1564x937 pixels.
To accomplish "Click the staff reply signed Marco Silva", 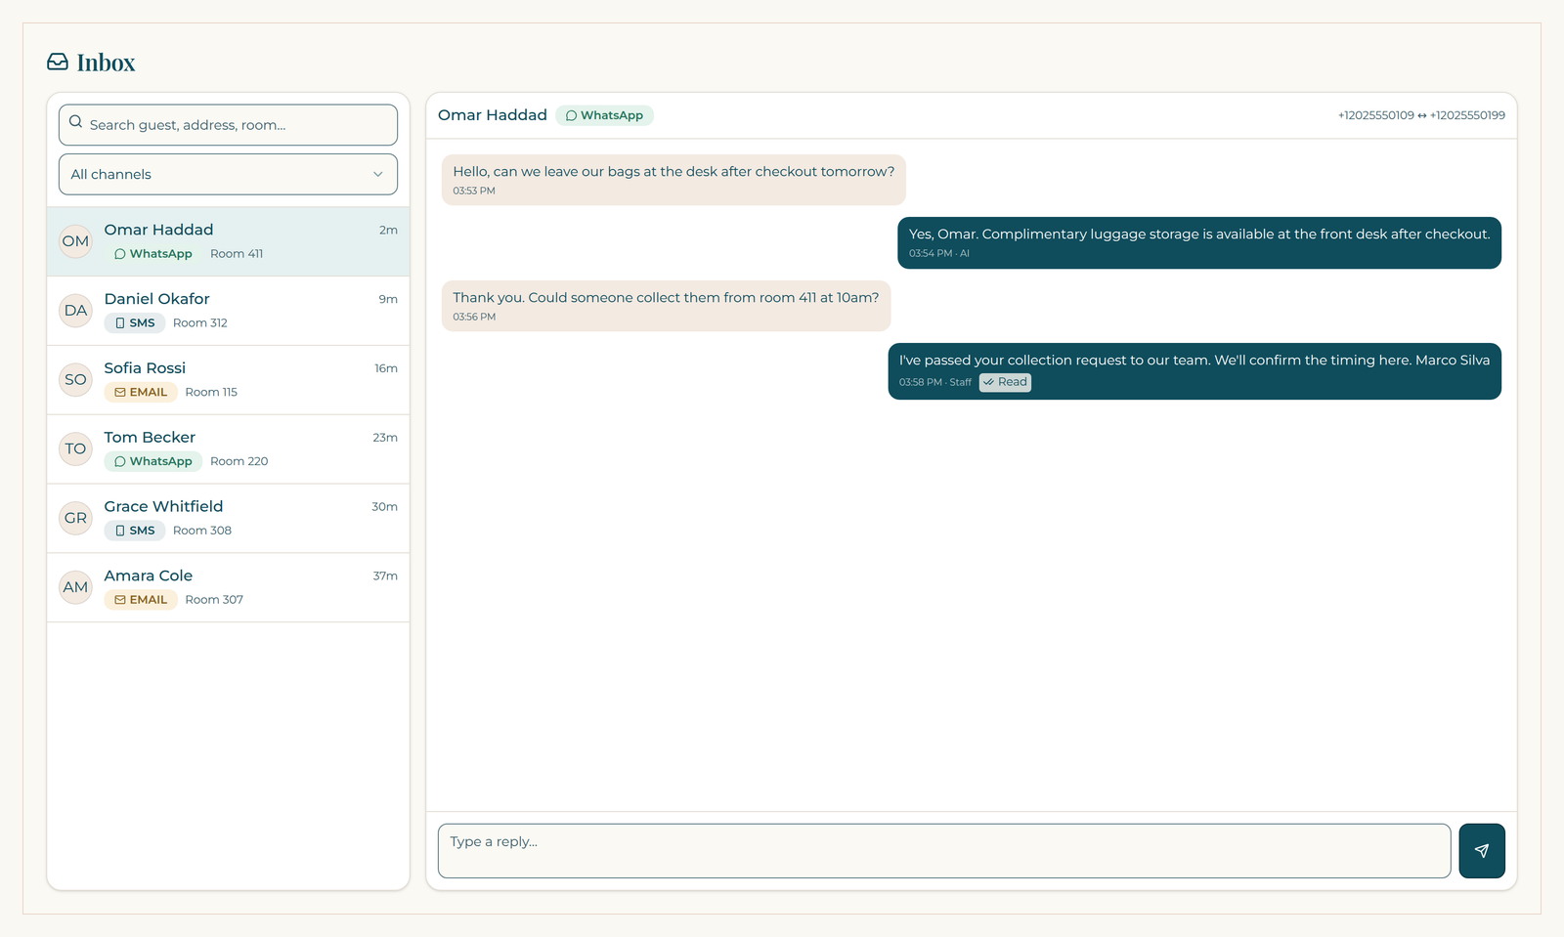I will [1195, 371].
